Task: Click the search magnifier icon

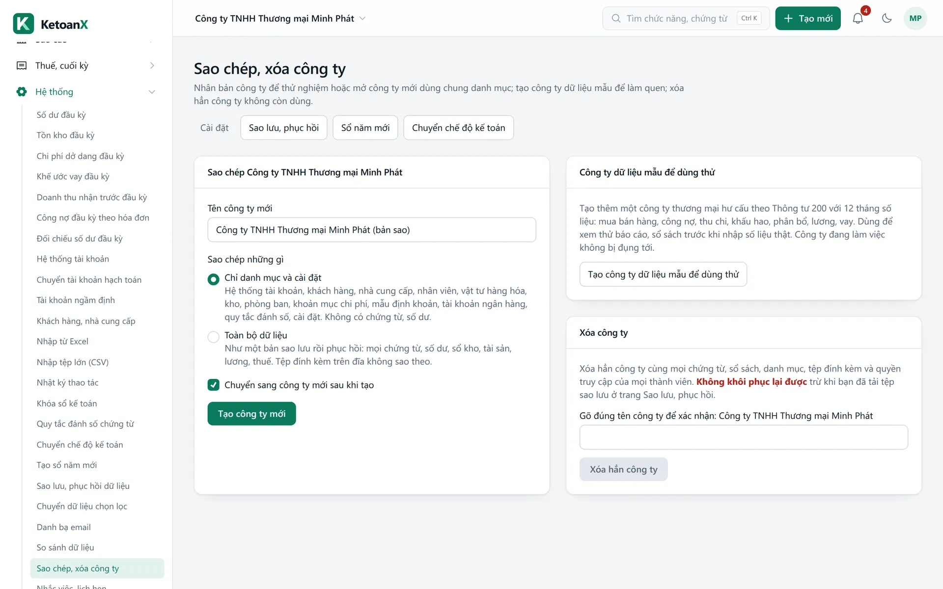Action: tap(616, 19)
